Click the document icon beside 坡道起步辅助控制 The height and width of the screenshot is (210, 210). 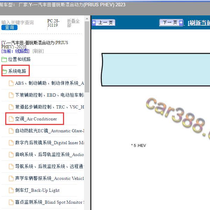click(11, 107)
